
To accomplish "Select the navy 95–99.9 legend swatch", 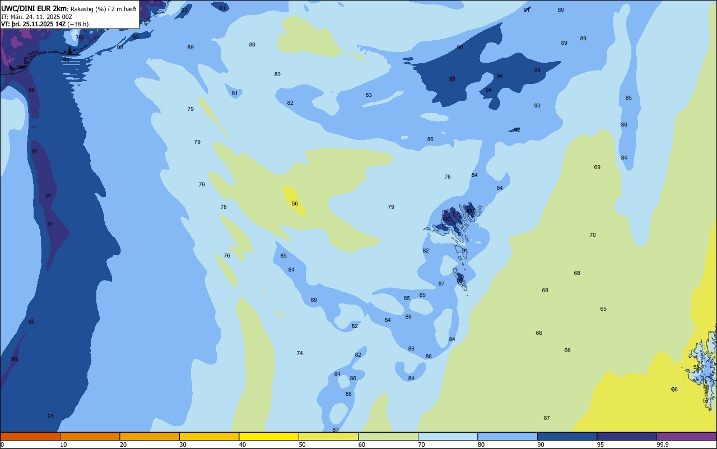I will click(x=627, y=436).
